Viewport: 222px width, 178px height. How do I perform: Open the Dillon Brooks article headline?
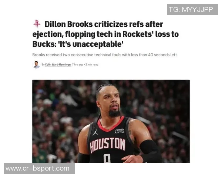click(x=105, y=34)
